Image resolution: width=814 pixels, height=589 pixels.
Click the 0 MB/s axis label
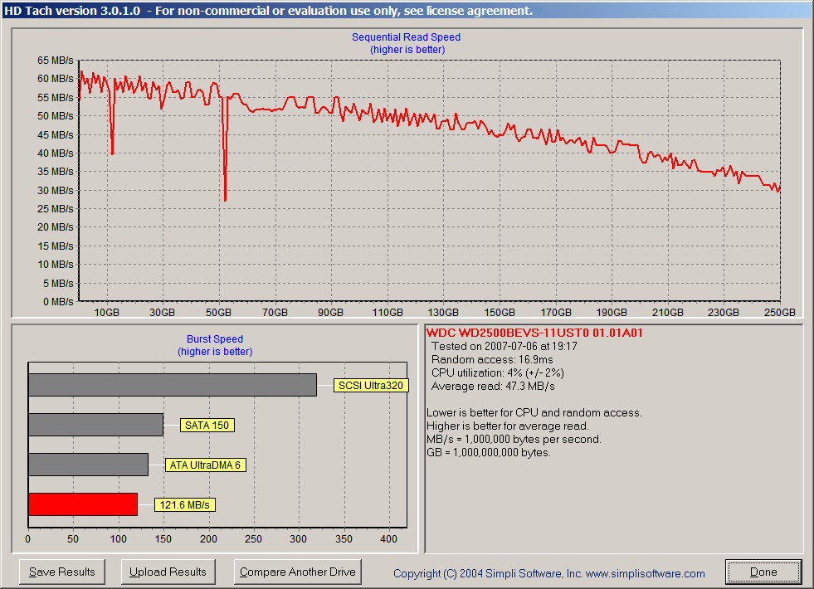pos(58,301)
